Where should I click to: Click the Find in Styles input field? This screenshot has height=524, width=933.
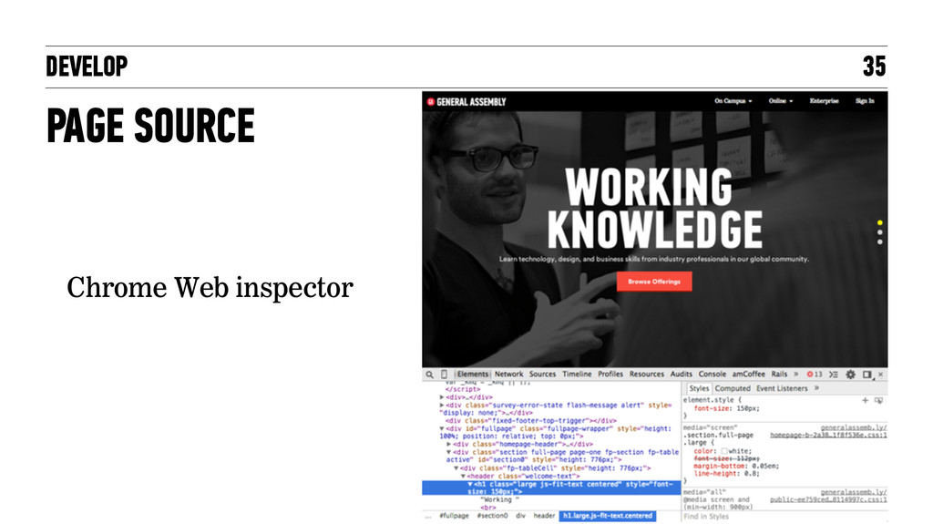pyautogui.click(x=784, y=517)
